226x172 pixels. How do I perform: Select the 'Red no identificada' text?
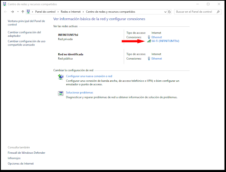click(71, 54)
